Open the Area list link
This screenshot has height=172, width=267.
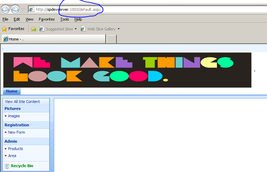[12, 156]
